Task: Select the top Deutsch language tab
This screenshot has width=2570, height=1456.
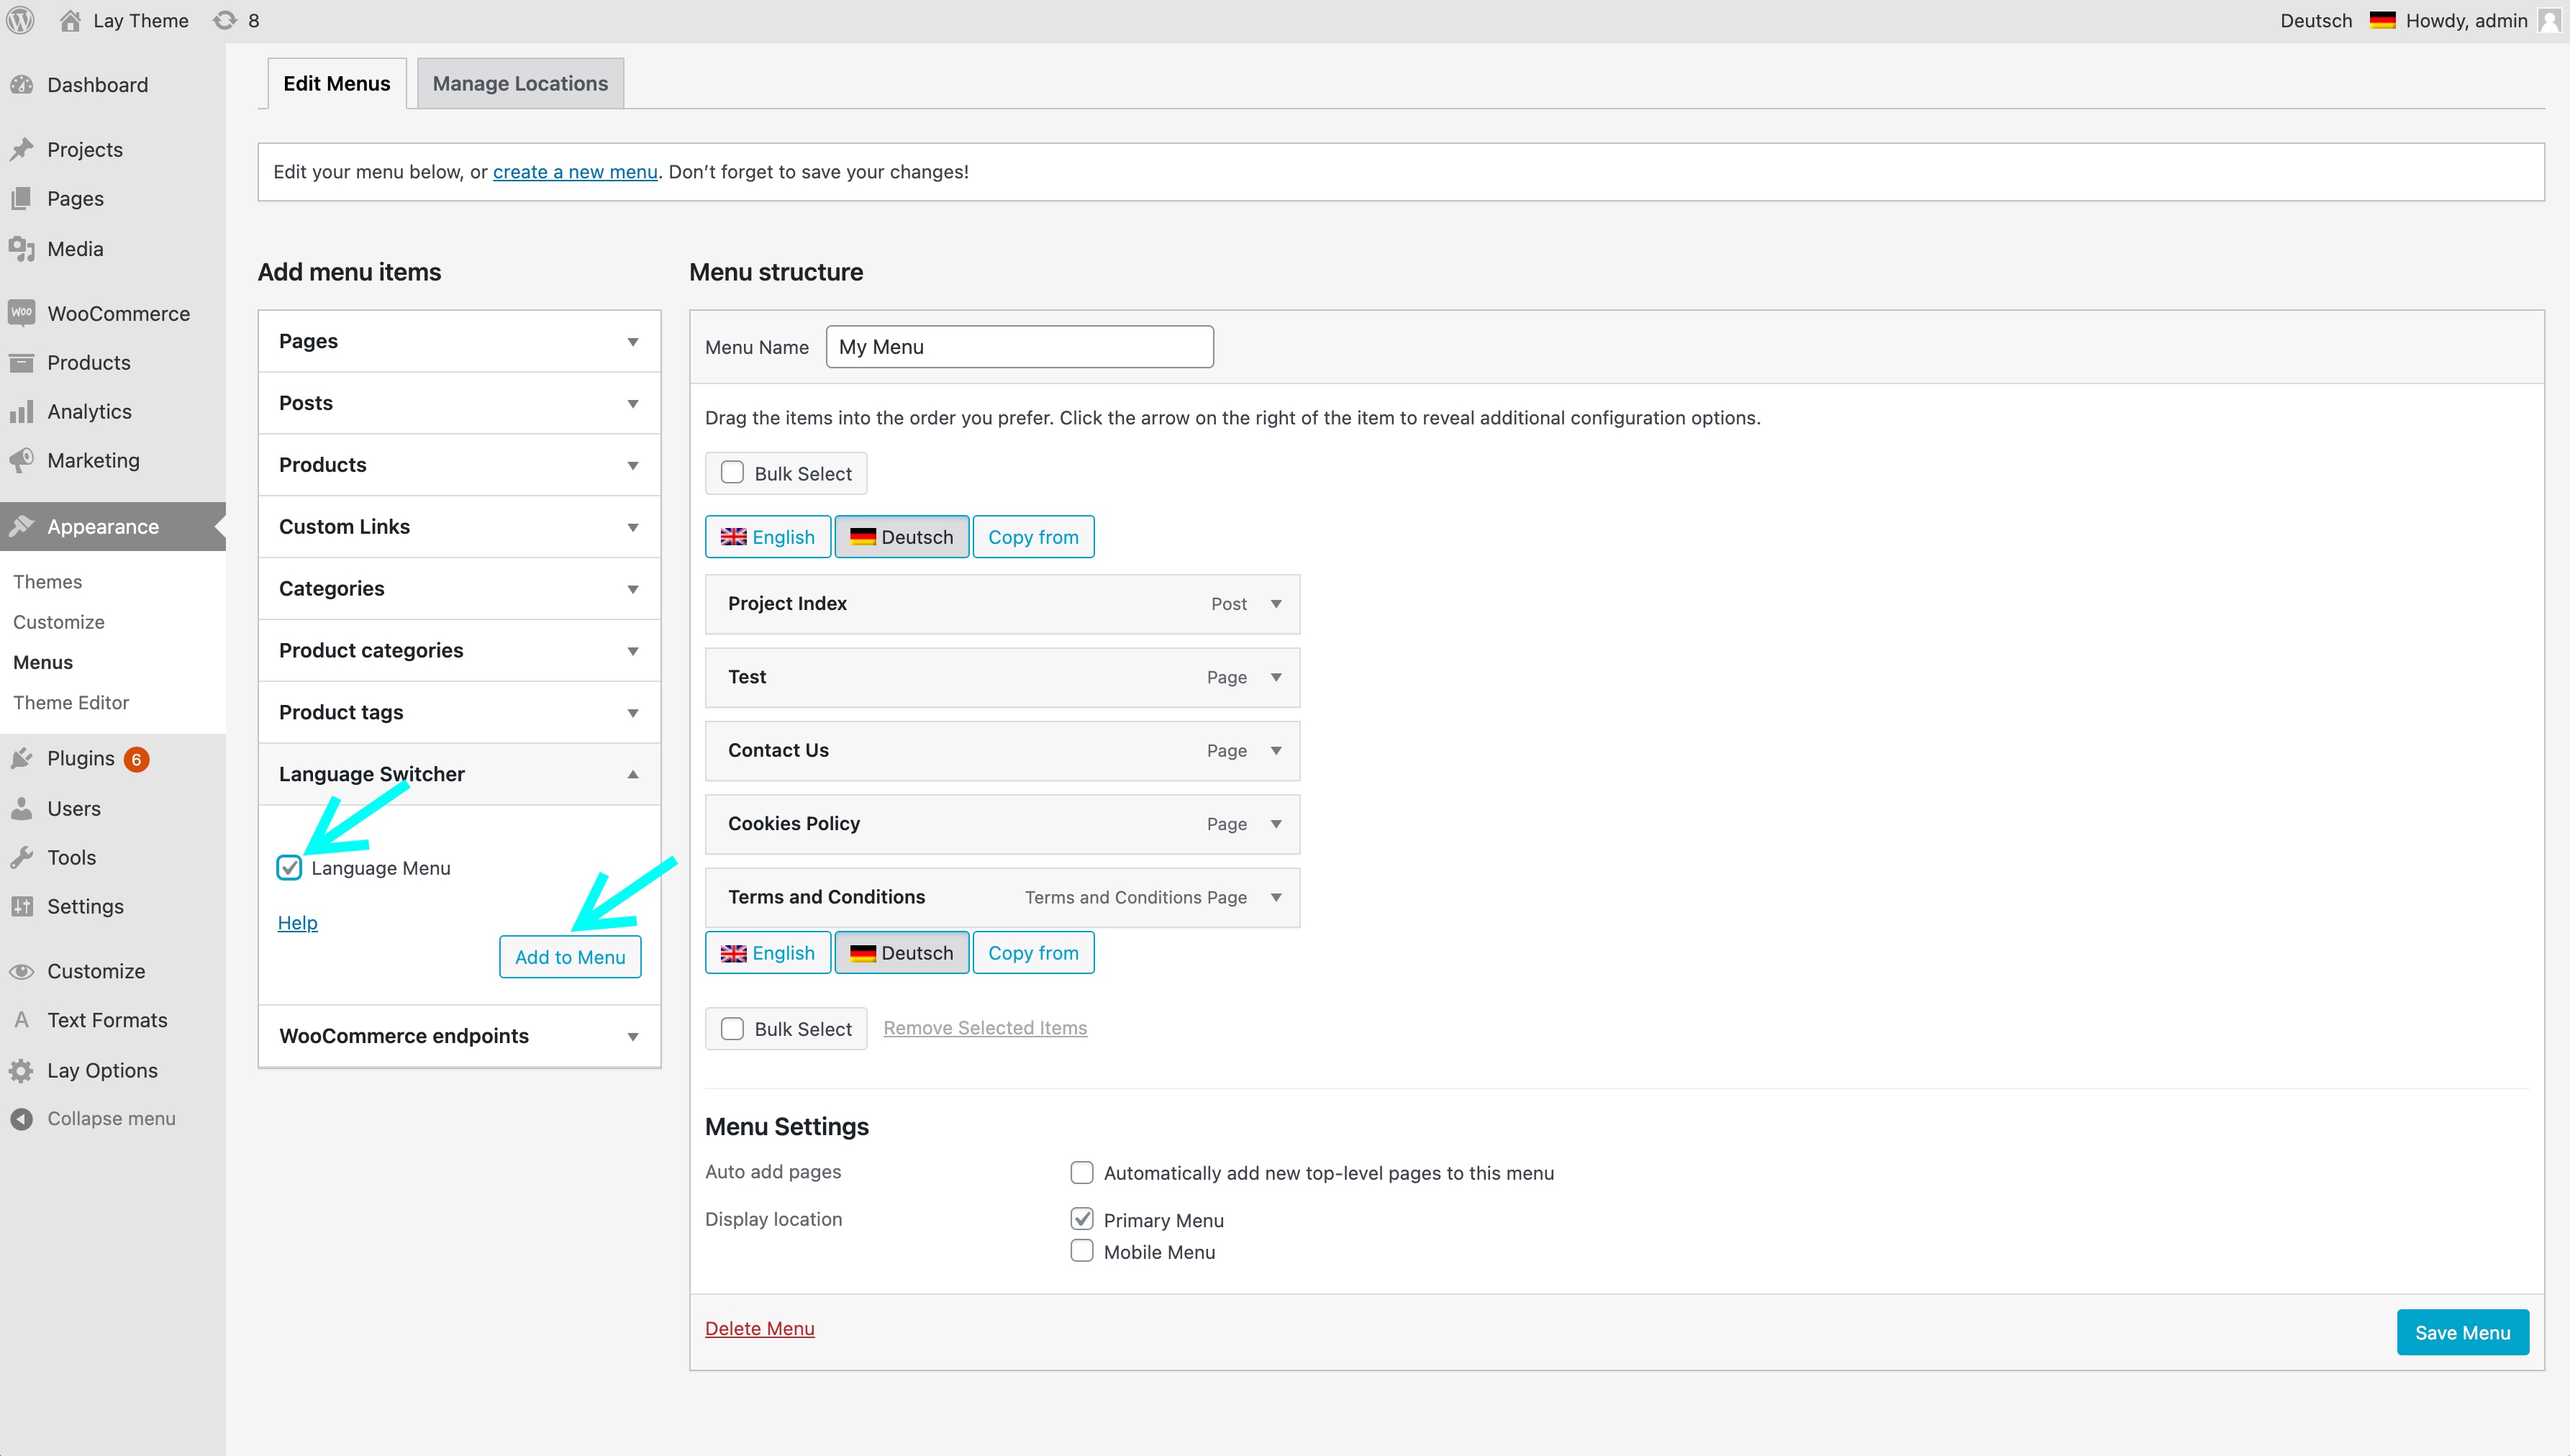Action: [901, 537]
